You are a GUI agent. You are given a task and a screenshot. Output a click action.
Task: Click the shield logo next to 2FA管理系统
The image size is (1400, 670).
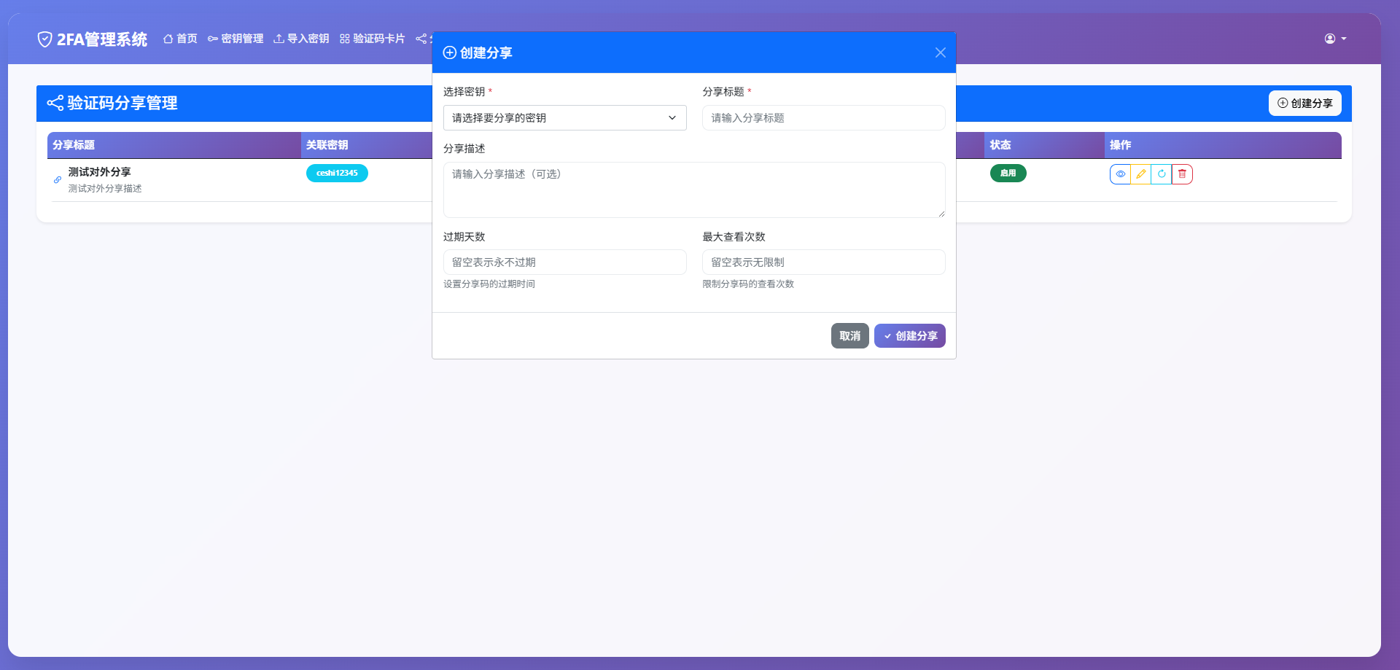coord(44,39)
